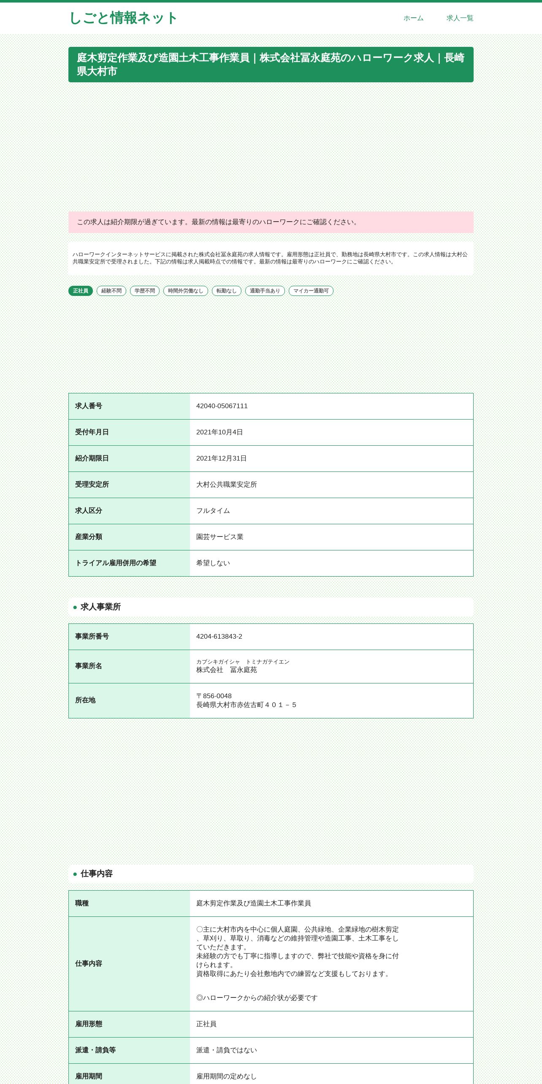The width and height of the screenshot is (542, 1084).
Task: Select 庭木剪定作業及び造園土木工事作業員 in 職種 row
Action: pos(254,903)
